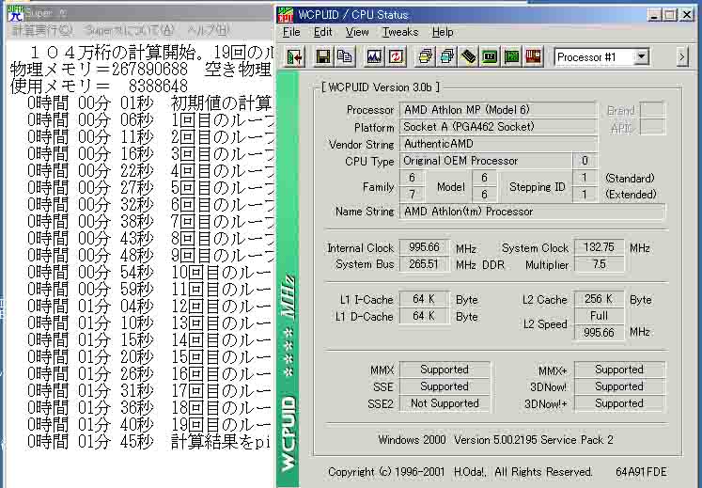Click the Vendor String 'AuthenticAMD' field

(x=498, y=144)
